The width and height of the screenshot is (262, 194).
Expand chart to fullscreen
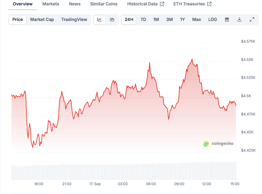coord(252,20)
